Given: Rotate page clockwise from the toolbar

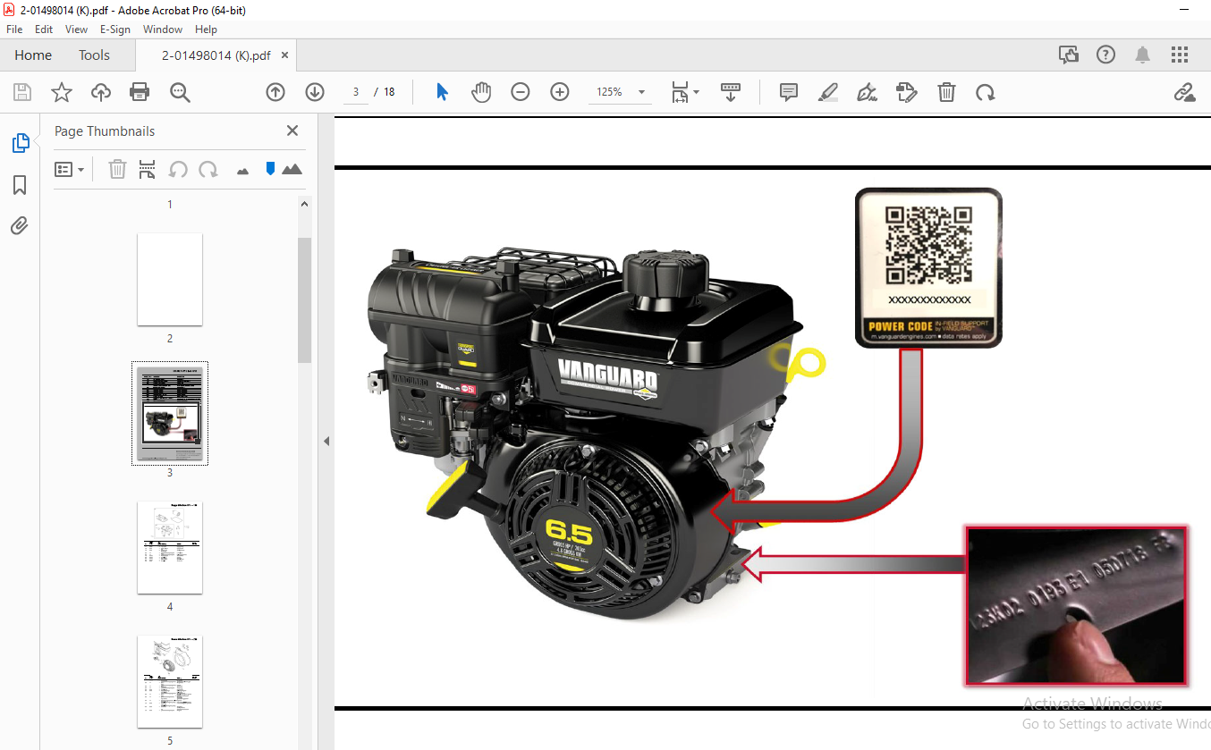Looking at the screenshot, I should tap(986, 92).
